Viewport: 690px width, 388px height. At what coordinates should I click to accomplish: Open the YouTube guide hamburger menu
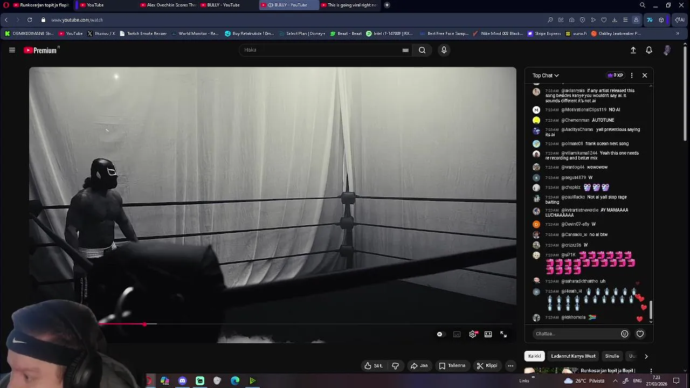pos(12,50)
